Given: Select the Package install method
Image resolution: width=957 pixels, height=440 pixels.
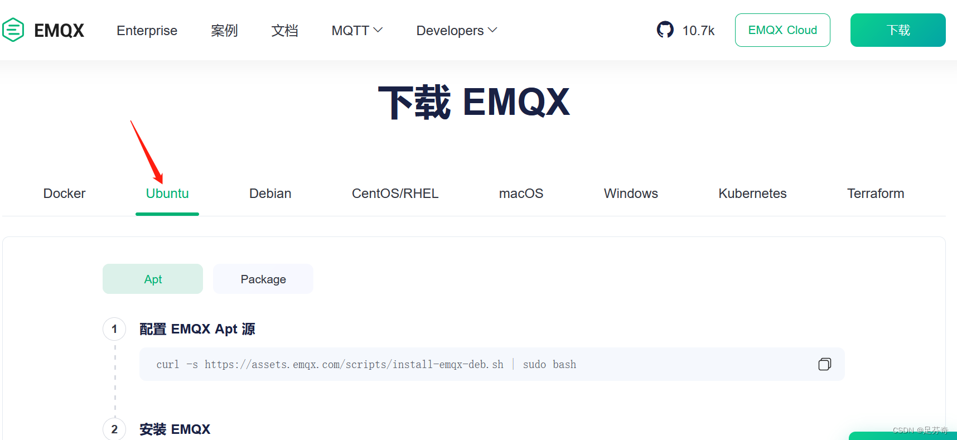Looking at the screenshot, I should (x=263, y=279).
